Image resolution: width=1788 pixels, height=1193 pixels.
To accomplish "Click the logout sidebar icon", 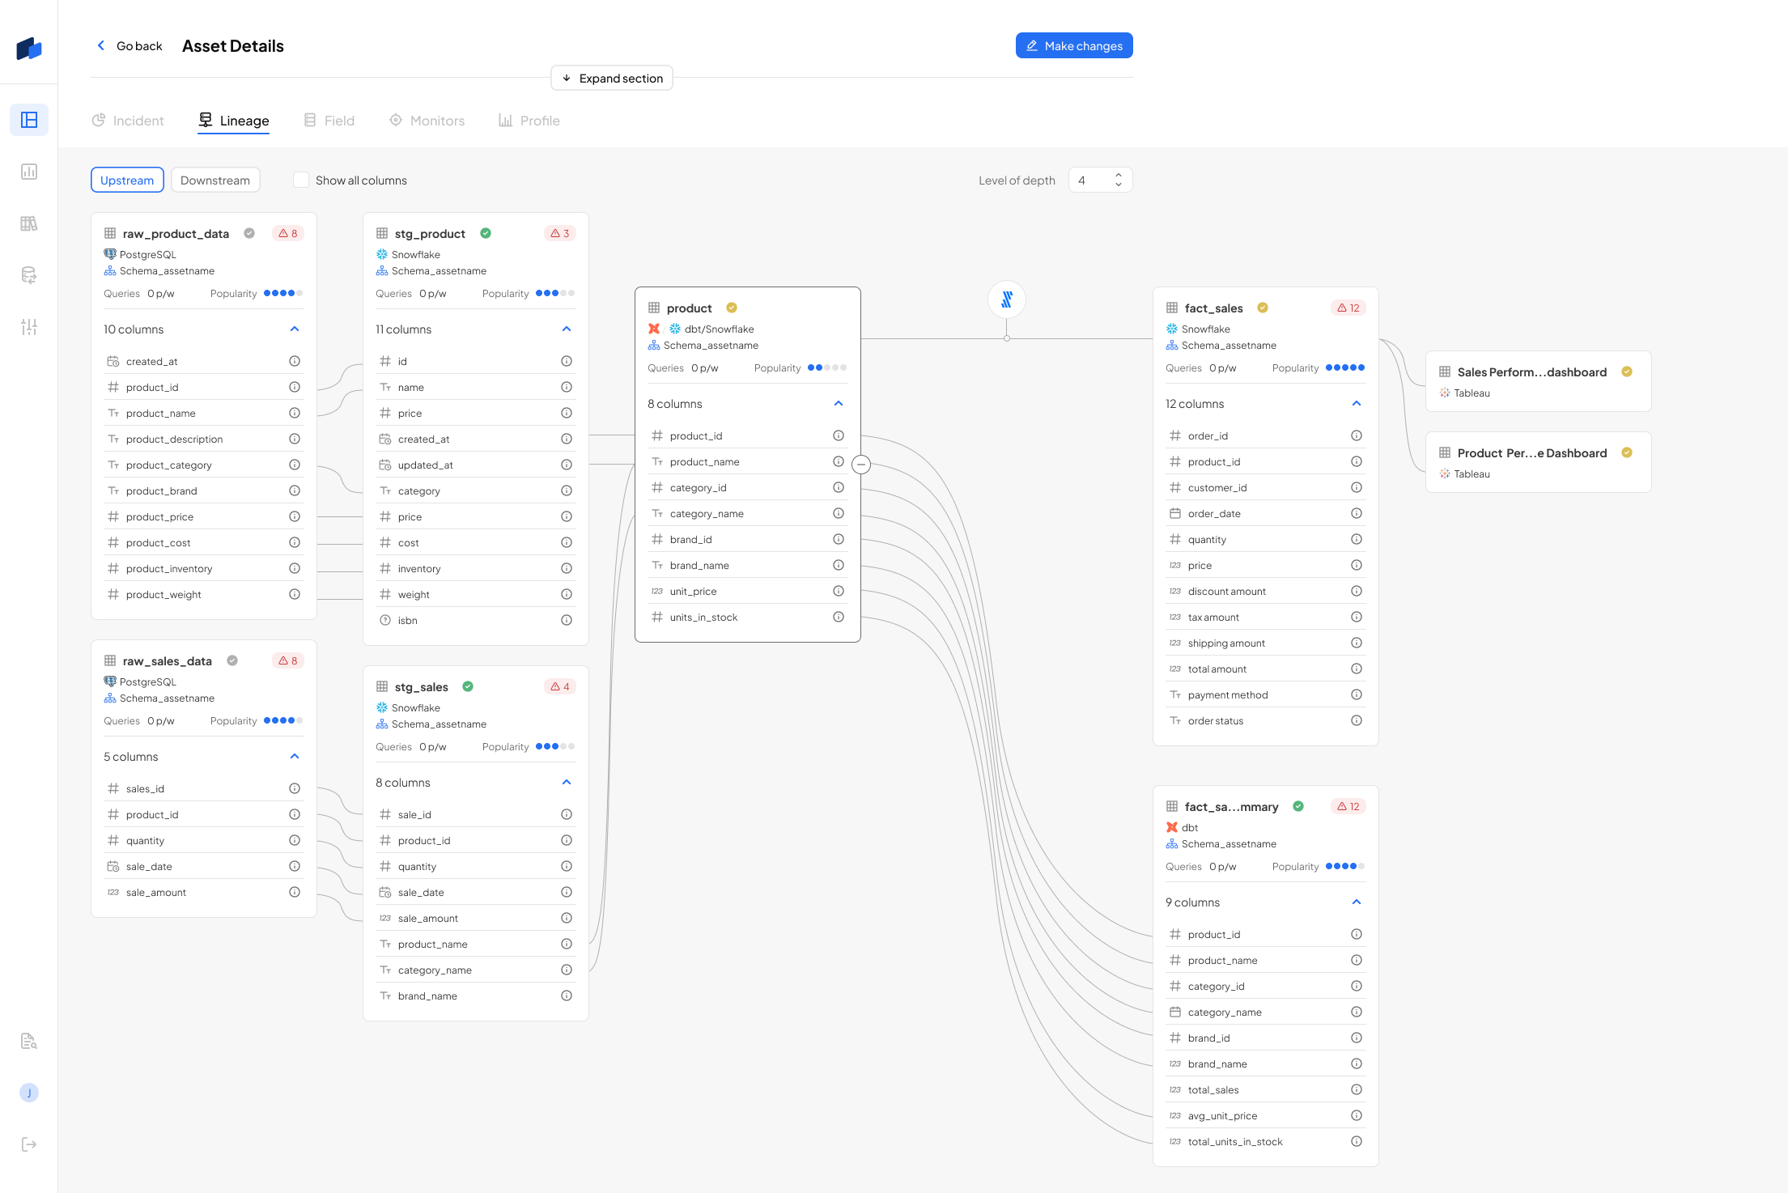I will point(29,1144).
